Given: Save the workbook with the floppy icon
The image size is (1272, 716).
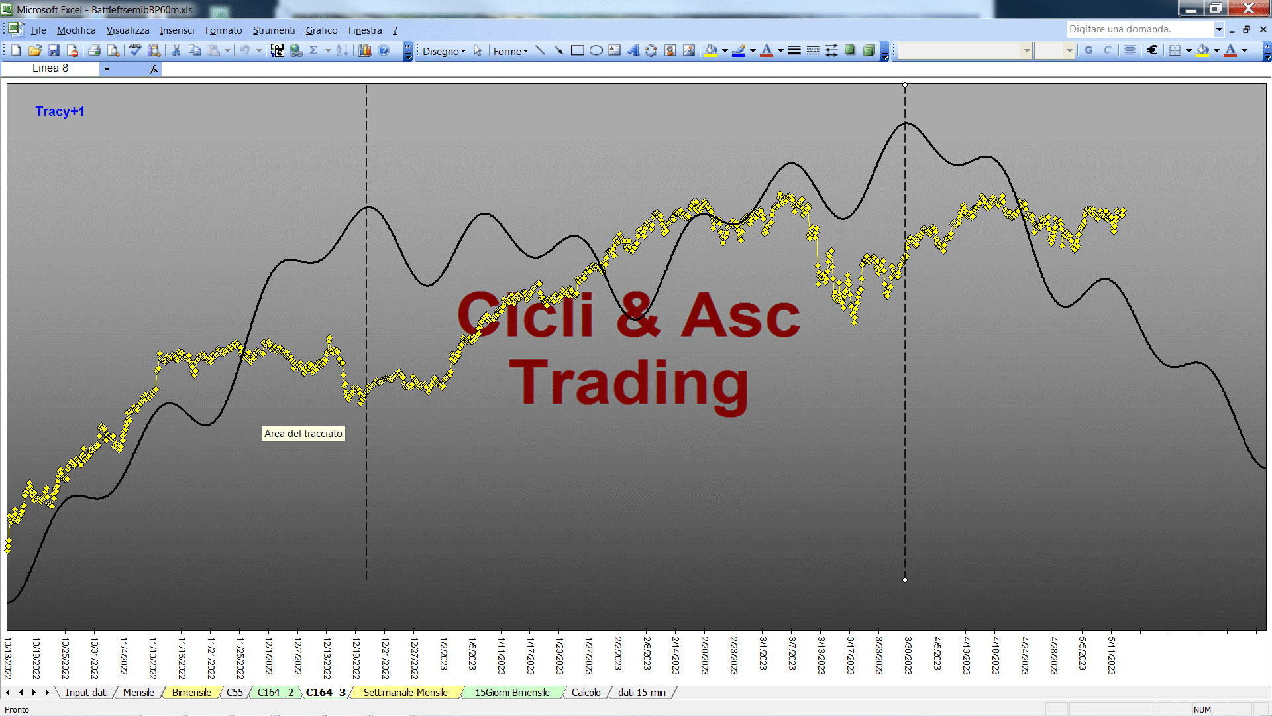Looking at the screenshot, I should tap(54, 51).
